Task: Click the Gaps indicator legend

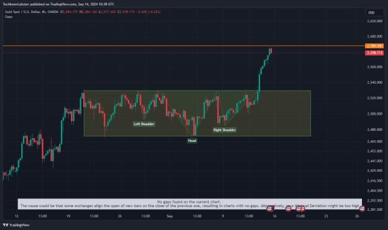Action: (9, 17)
